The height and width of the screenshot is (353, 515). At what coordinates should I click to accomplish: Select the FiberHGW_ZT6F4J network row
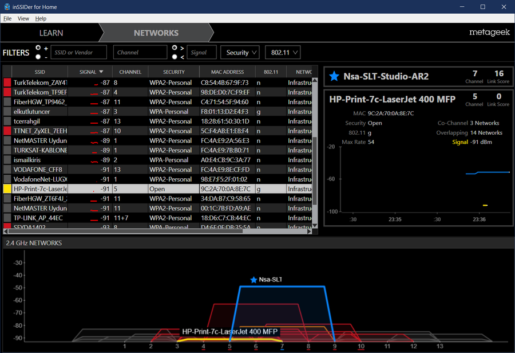pyautogui.click(x=157, y=199)
